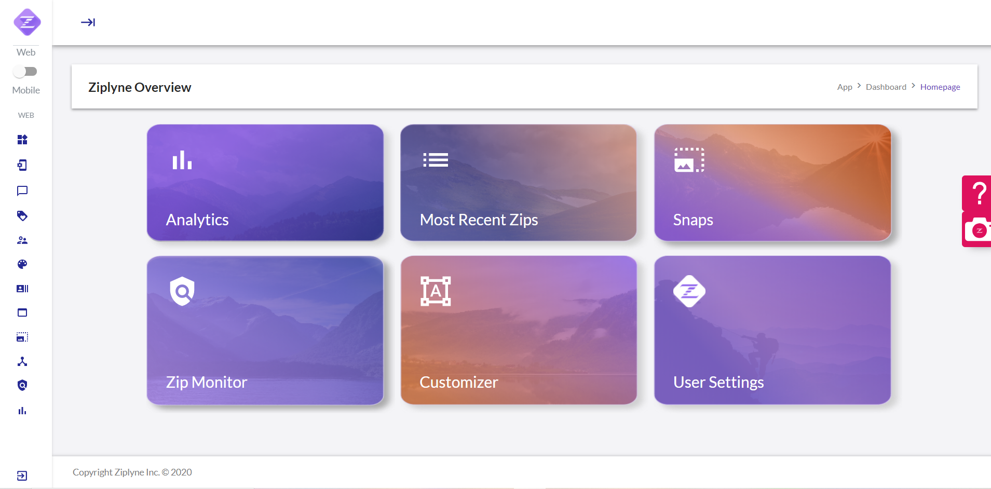Click the App breadcrumb link
Image resolution: width=991 pixels, height=489 pixels.
click(x=845, y=87)
